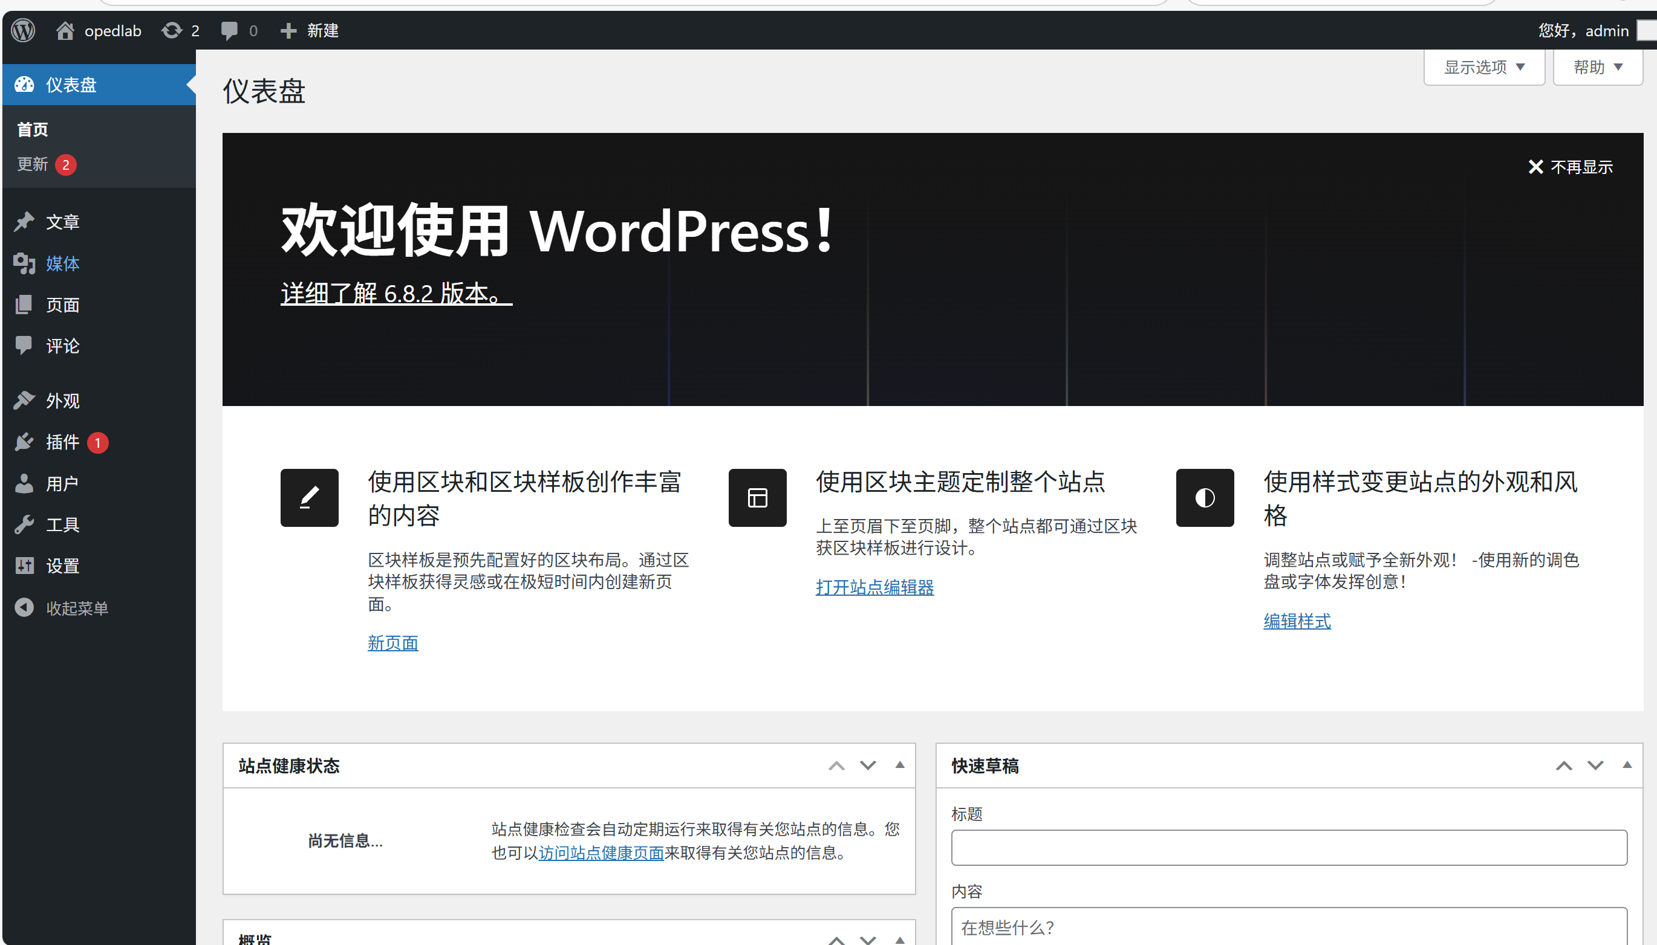Move 站点健康状态 box up
The width and height of the screenshot is (1657, 945).
[x=836, y=766]
